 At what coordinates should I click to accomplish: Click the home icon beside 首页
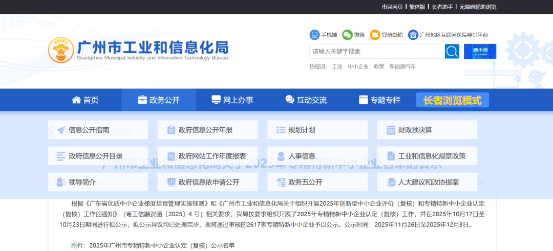click(x=76, y=100)
